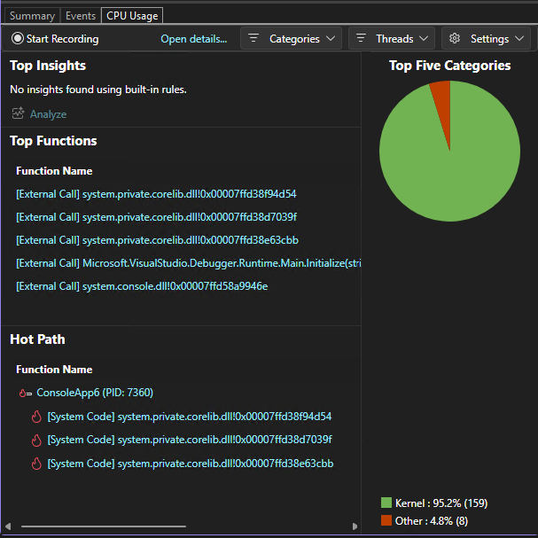
Task: Open system.console.dll external call function
Action: [142, 286]
